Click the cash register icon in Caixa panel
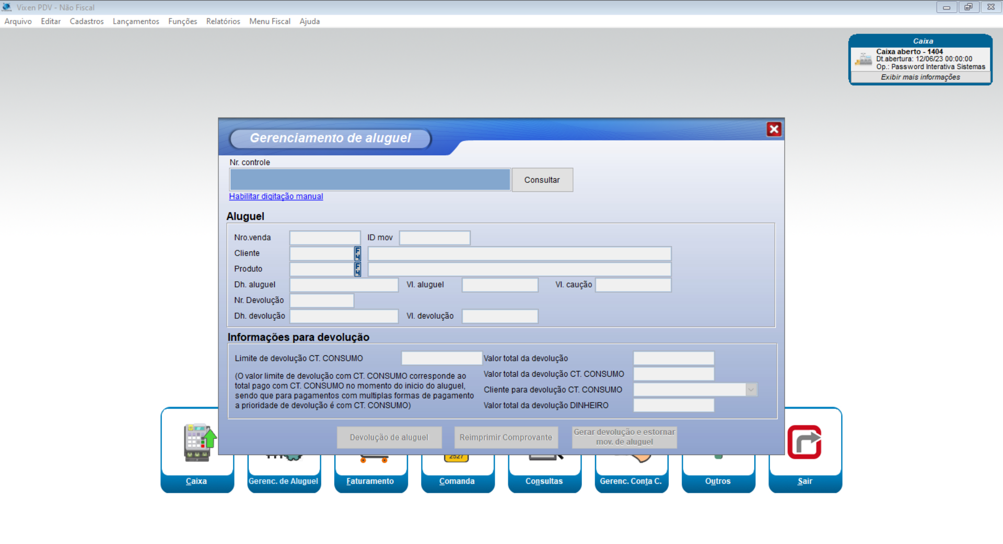Screen dimensions: 1003x544 pyautogui.click(x=863, y=60)
